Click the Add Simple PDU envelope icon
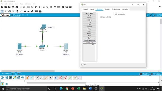162x91 pixels. (x=36, y=11)
